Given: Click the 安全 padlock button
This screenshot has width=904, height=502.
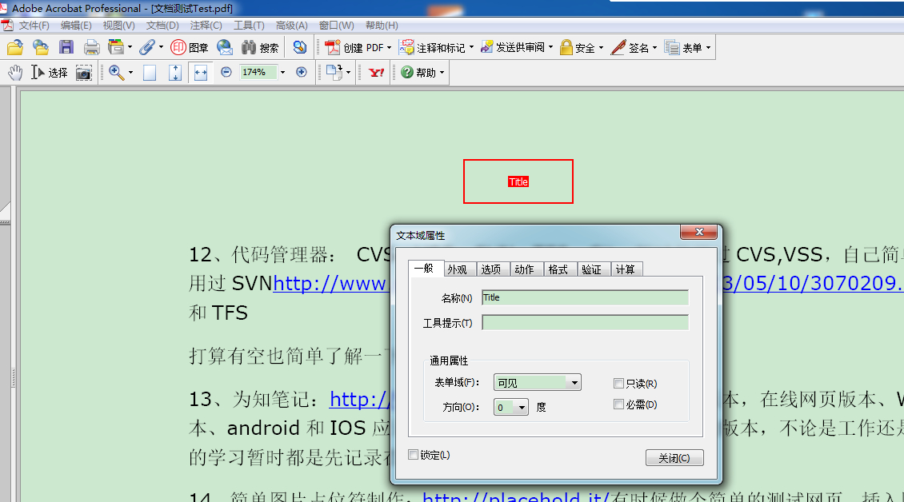Looking at the screenshot, I should coord(577,47).
